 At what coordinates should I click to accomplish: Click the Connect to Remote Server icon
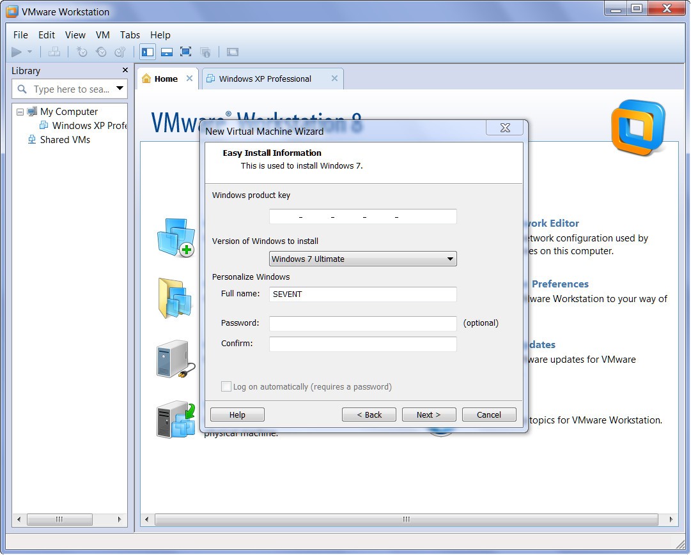(x=175, y=359)
